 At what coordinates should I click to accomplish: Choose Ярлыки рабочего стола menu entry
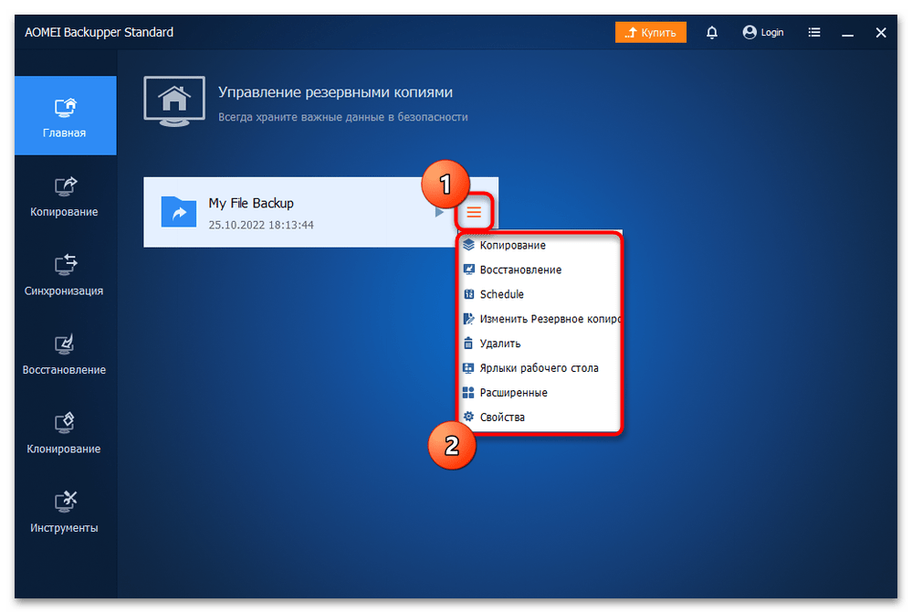tap(540, 368)
